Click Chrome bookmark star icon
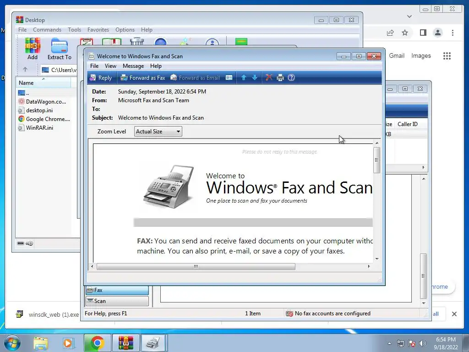 405,33
